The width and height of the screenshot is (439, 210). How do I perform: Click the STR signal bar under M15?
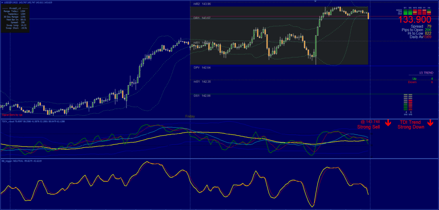pyautogui.click(x=415, y=12)
